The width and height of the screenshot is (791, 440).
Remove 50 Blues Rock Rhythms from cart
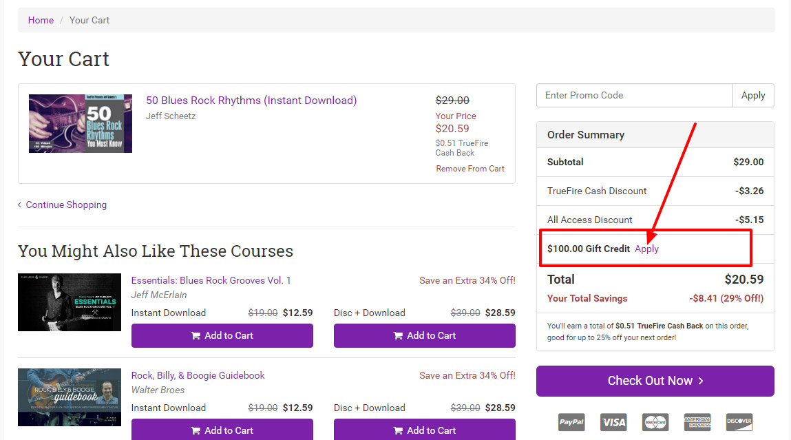tap(470, 169)
